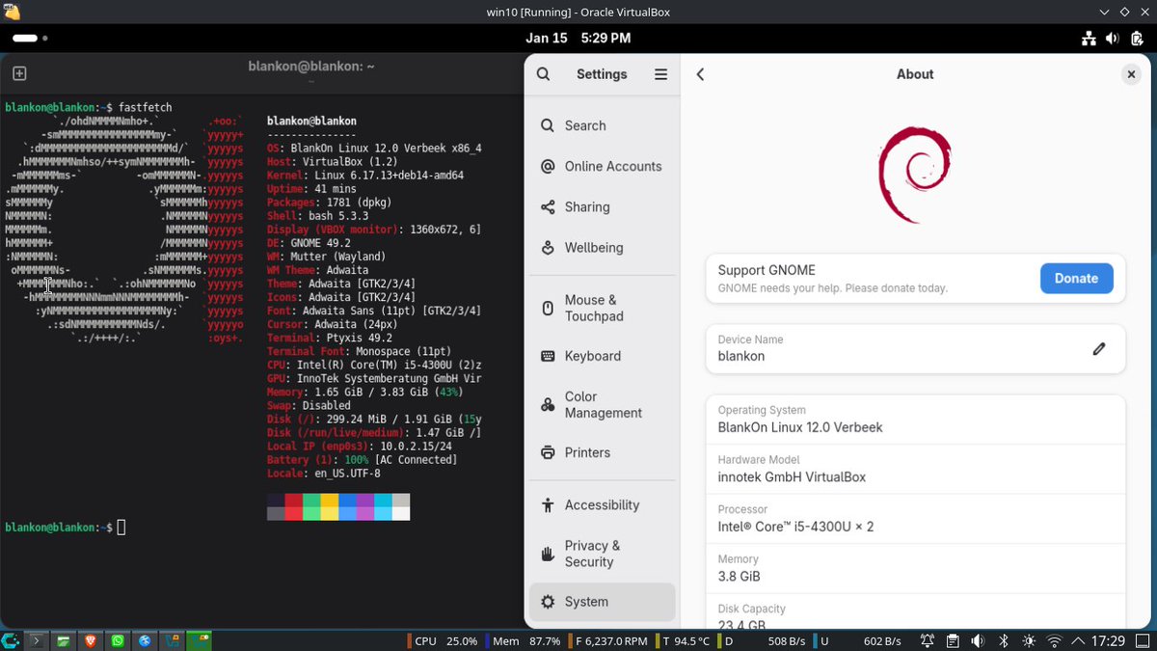Click the Operating System row BlankOn Linux 12.0
This screenshot has width=1157, height=651.
[916, 420]
